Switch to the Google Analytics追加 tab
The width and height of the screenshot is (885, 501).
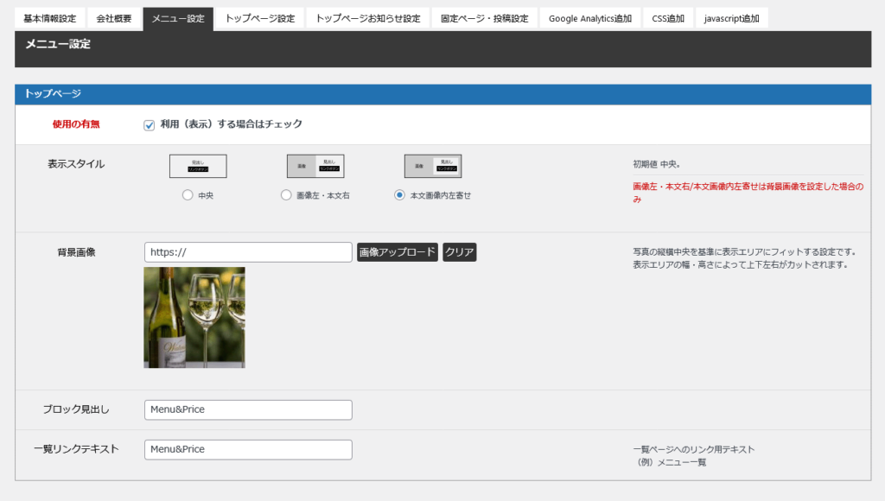[589, 18]
